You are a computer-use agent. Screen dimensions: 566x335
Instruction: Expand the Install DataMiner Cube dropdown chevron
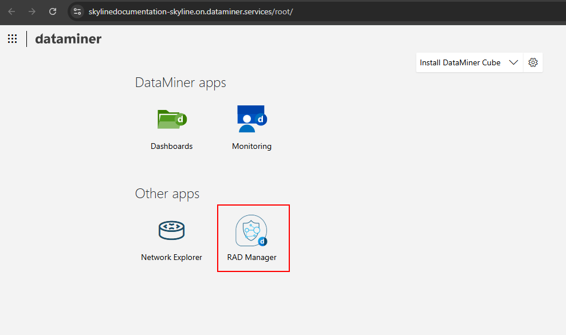(x=513, y=62)
